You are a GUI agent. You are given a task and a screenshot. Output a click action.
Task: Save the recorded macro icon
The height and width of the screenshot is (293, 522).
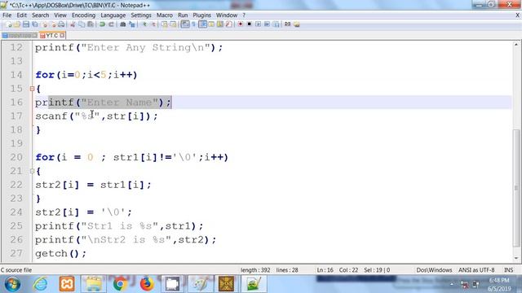coord(276,24)
